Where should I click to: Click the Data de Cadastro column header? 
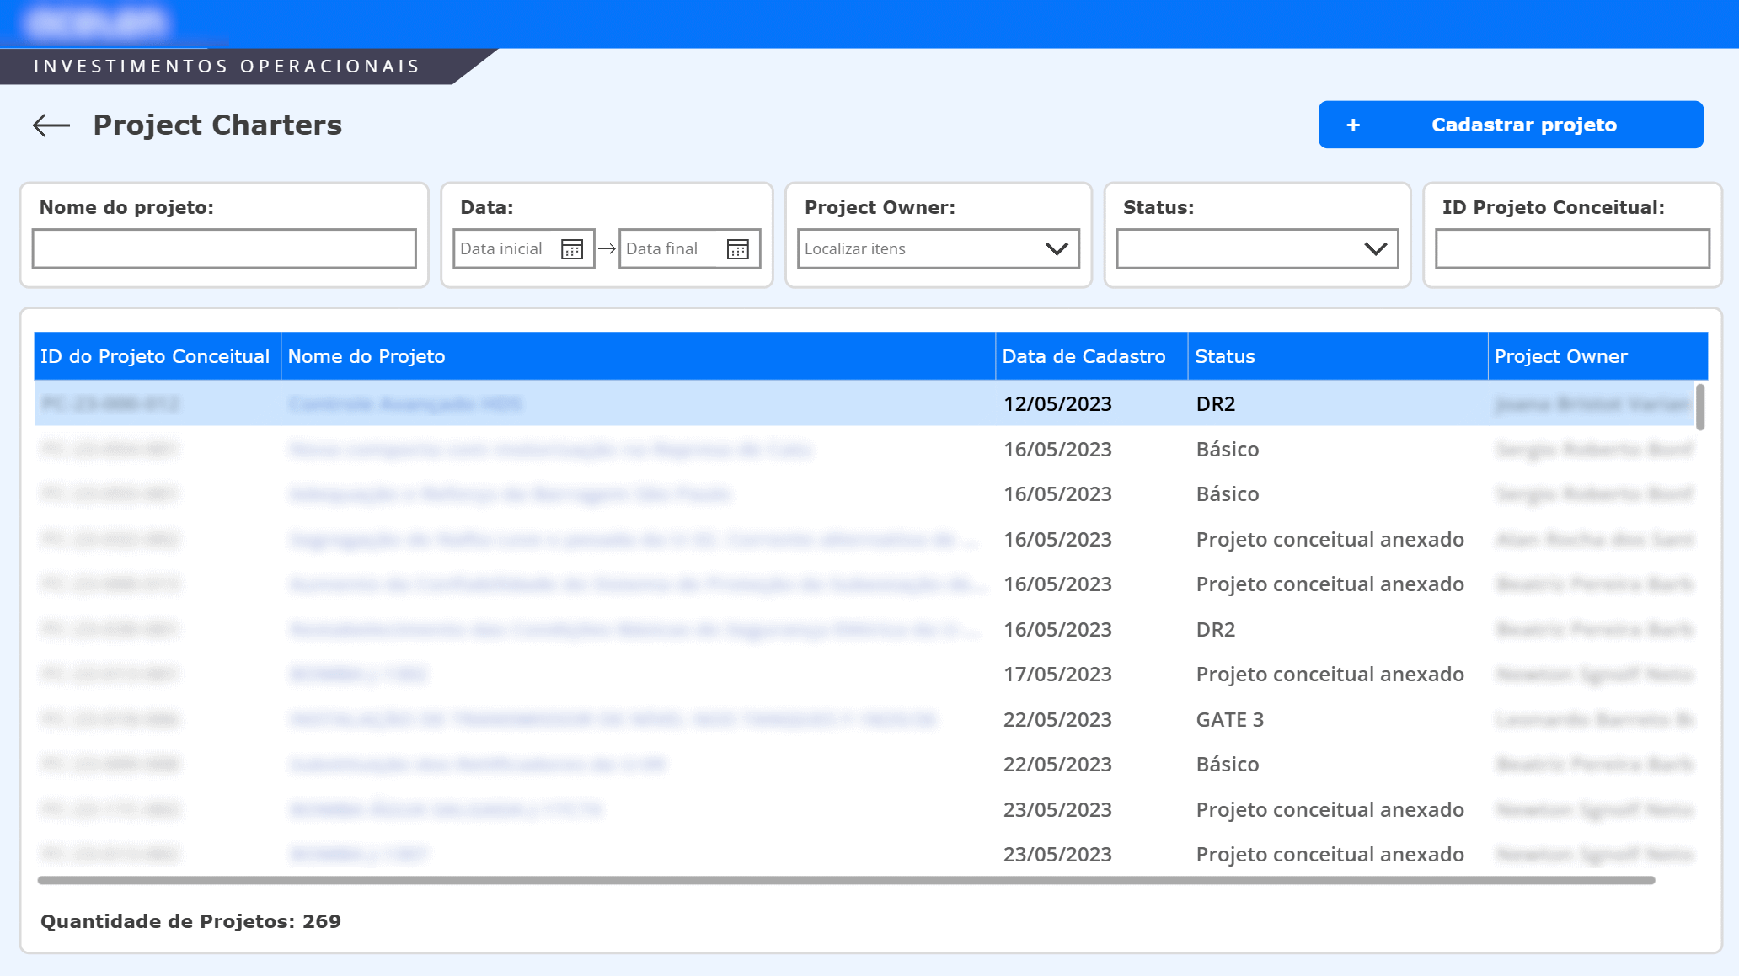[x=1083, y=355]
